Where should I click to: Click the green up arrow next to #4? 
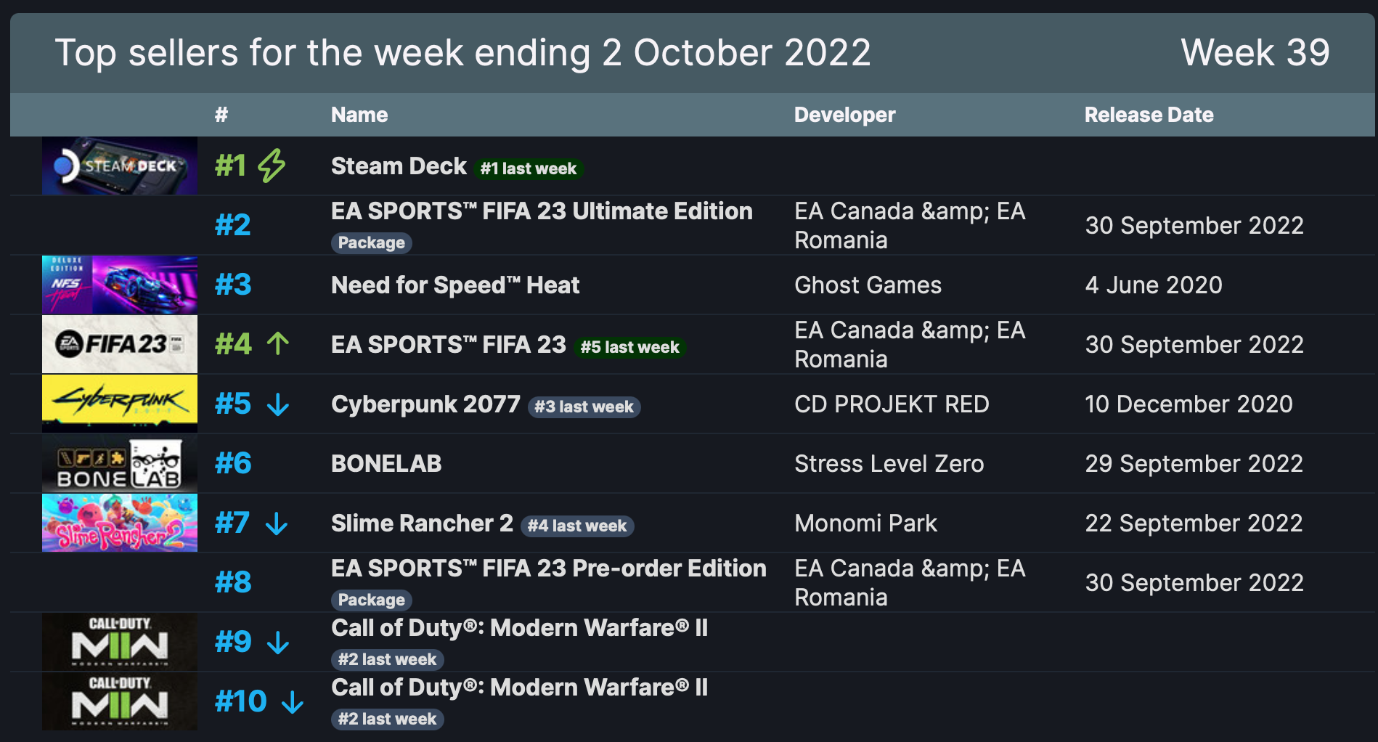click(x=278, y=343)
